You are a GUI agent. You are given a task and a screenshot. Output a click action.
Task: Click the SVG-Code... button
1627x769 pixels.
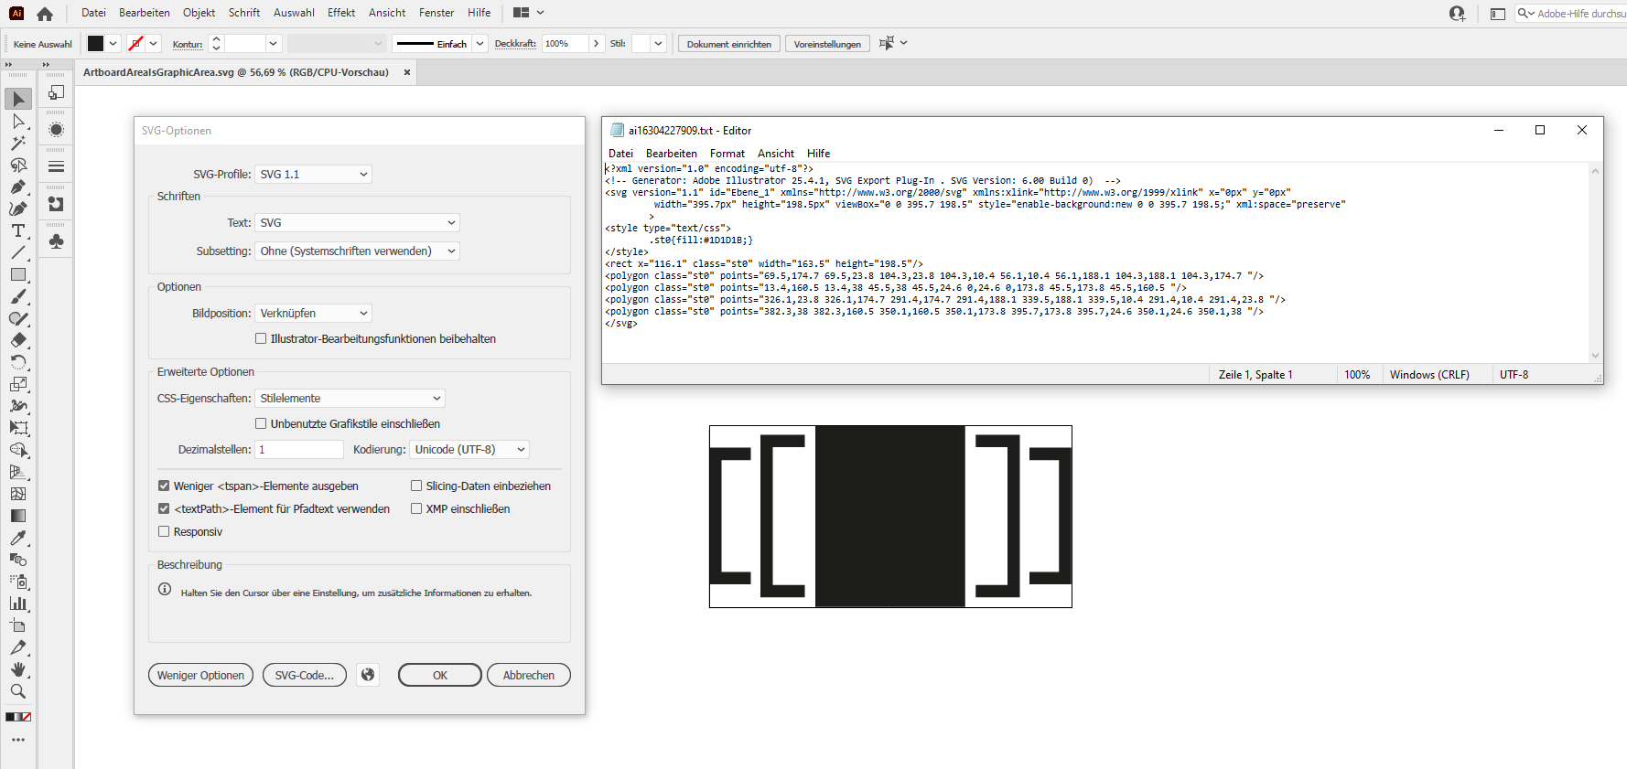pos(304,675)
